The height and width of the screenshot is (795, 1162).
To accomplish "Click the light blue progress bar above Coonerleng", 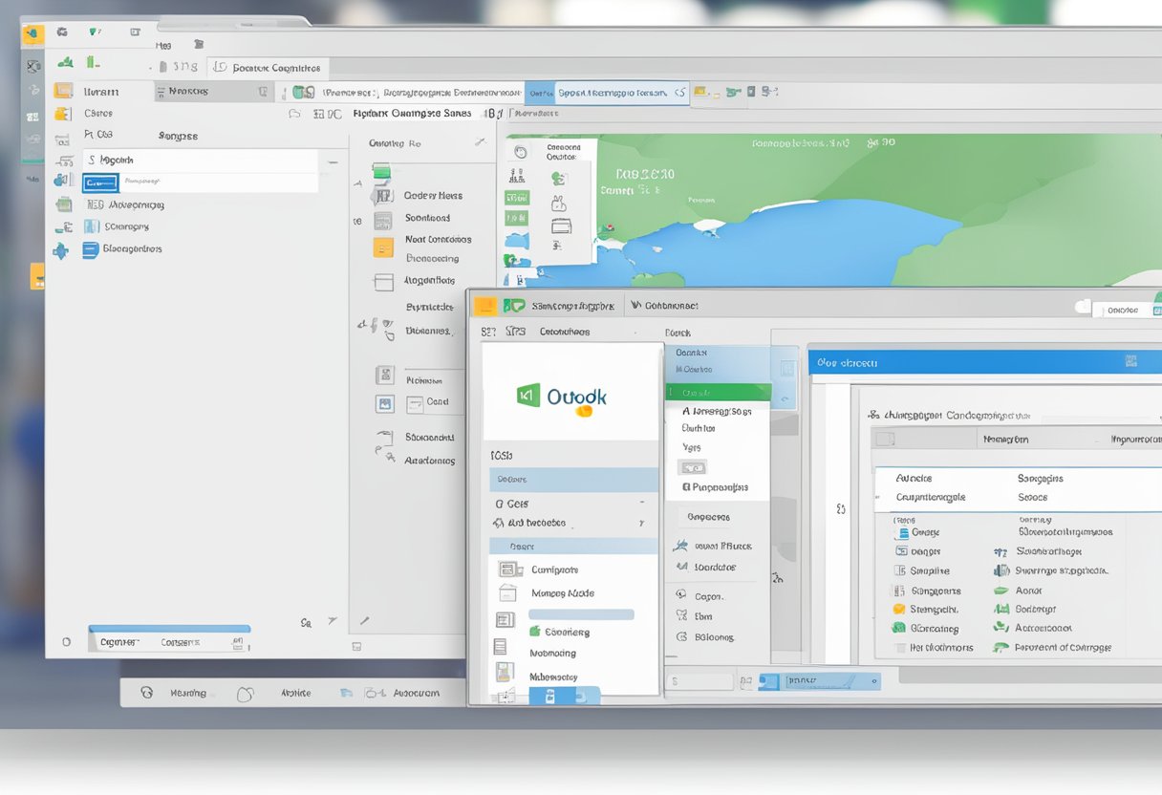I will (581, 614).
